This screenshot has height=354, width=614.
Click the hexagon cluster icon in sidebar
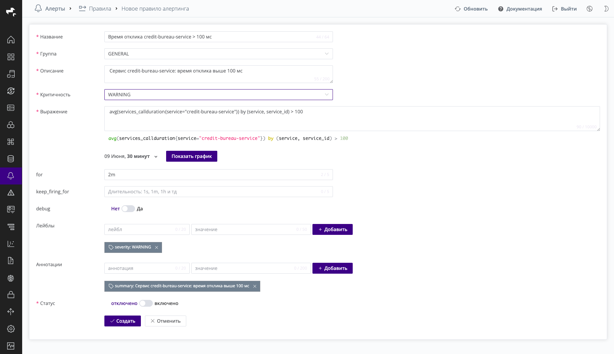tap(11, 125)
